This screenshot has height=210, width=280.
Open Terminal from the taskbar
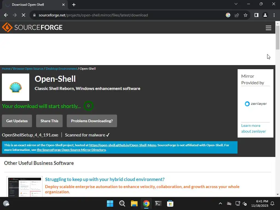click(158, 203)
